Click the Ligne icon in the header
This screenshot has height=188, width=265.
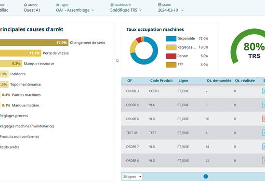[58, 5]
